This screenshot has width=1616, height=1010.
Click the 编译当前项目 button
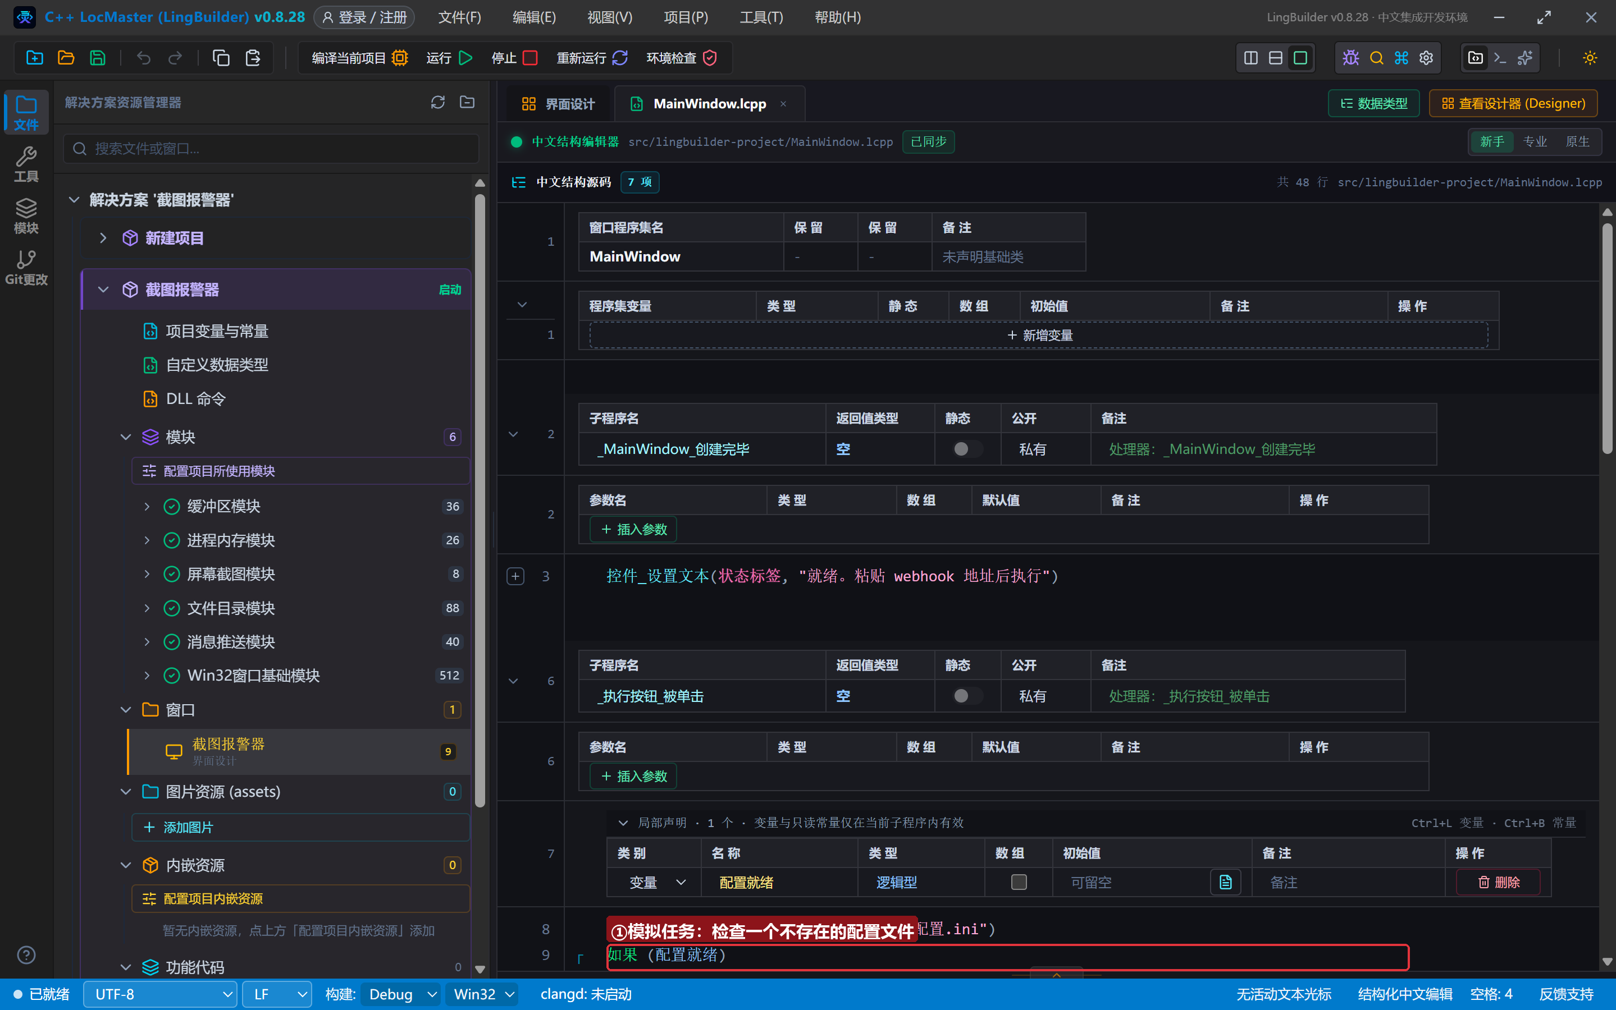pyautogui.click(x=359, y=58)
